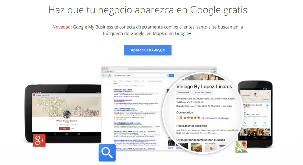Tap tablet's home navigation button

point(67,134)
